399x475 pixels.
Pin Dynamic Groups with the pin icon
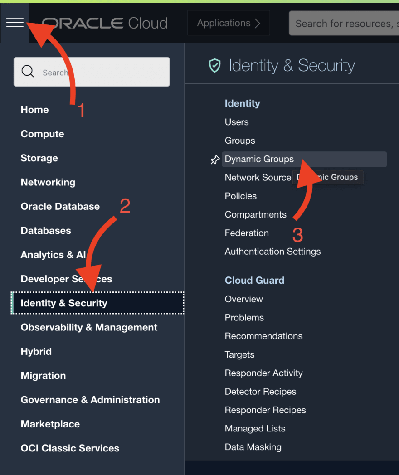[x=215, y=160]
